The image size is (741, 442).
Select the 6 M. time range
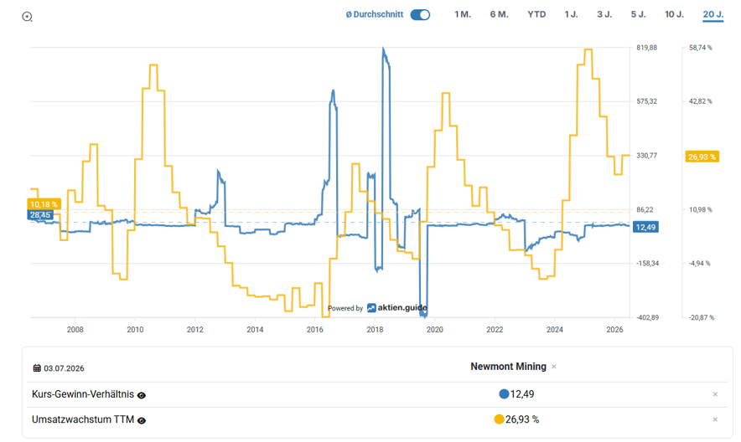[x=499, y=14]
